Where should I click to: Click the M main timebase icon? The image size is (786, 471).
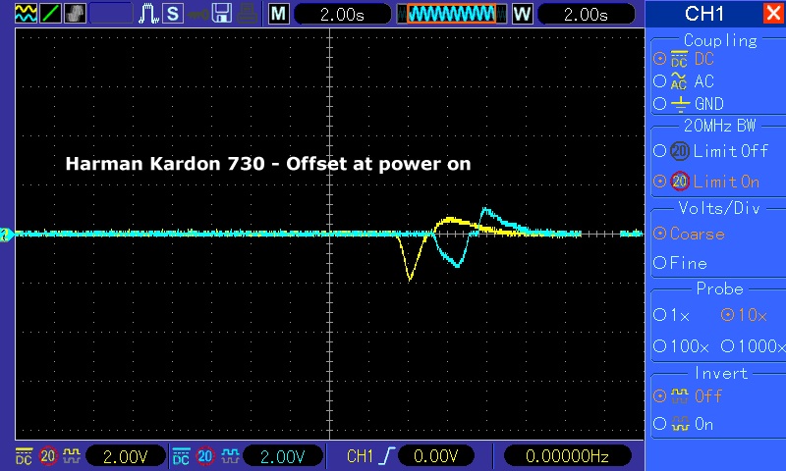[x=279, y=14]
